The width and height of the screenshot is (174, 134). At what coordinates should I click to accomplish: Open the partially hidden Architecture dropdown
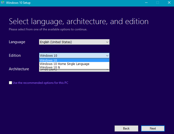(x=74, y=71)
